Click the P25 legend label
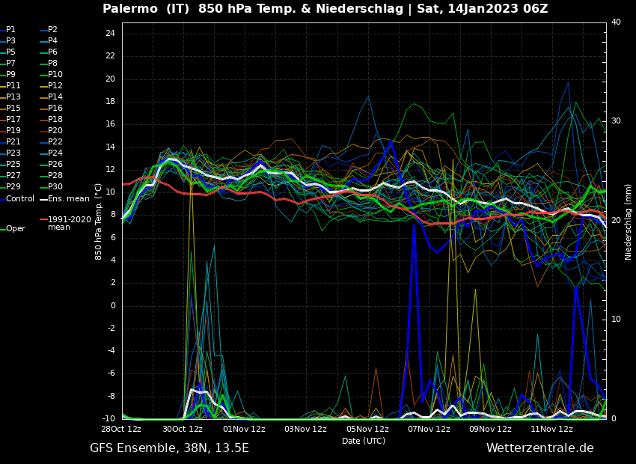 [13, 165]
